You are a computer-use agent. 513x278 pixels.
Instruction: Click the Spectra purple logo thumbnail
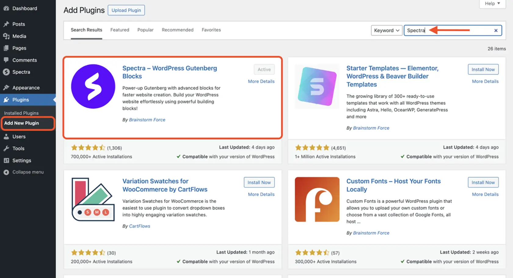pyautogui.click(x=93, y=86)
